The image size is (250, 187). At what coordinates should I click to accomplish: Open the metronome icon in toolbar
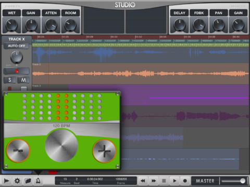tap(38, 181)
